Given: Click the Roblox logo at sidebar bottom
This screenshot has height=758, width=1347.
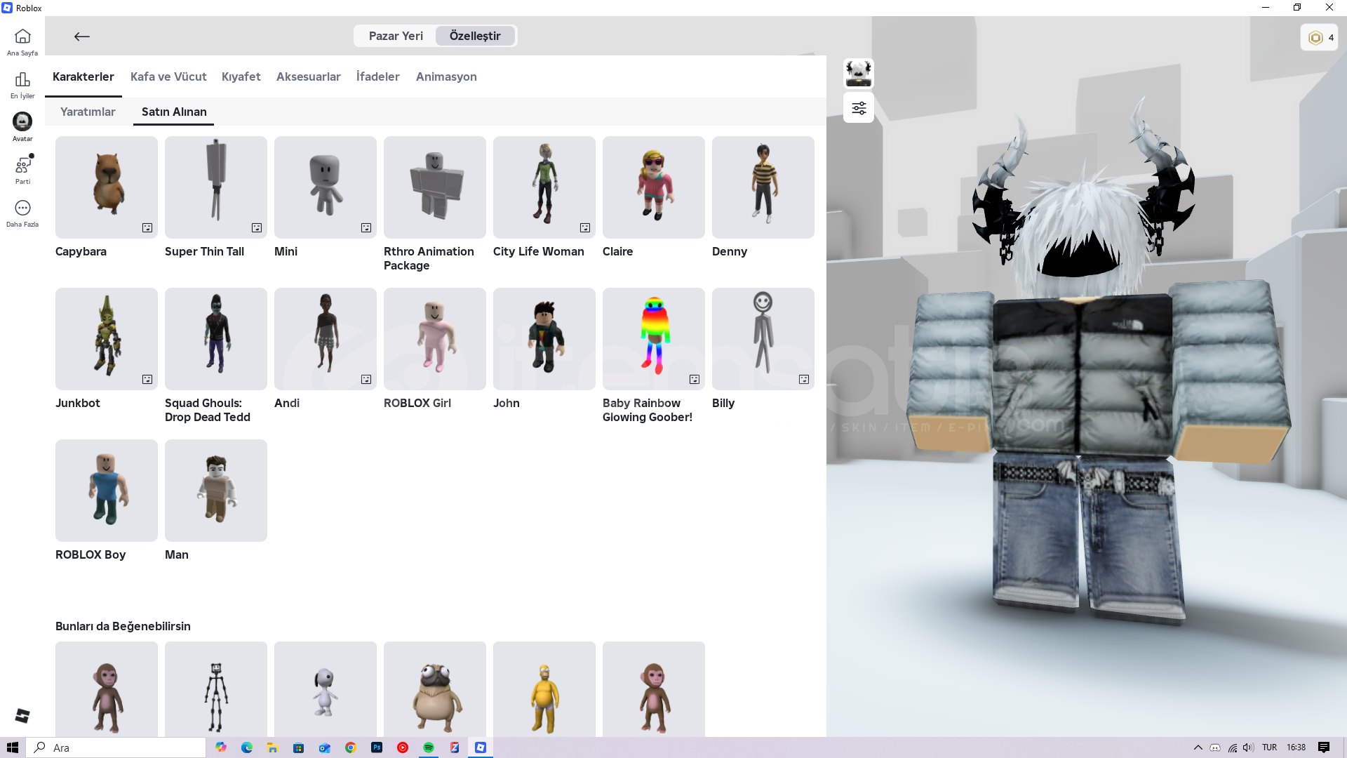Looking at the screenshot, I should [22, 715].
